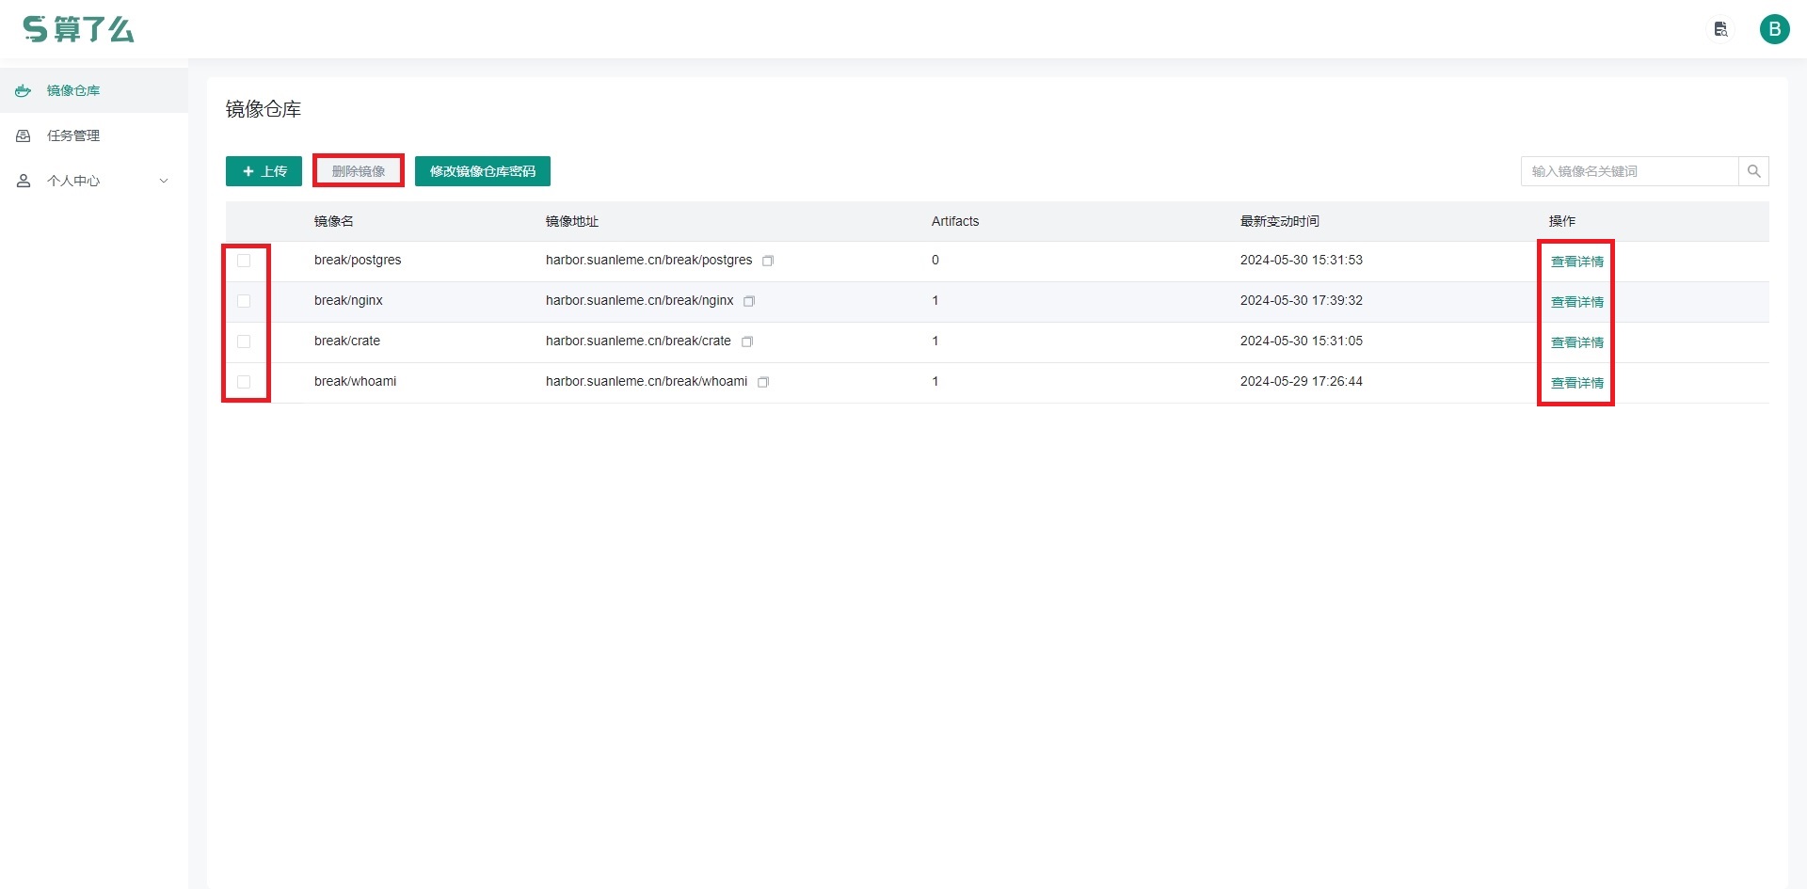Go to 任务管理 in the sidebar
The image size is (1807, 889).
tap(73, 135)
